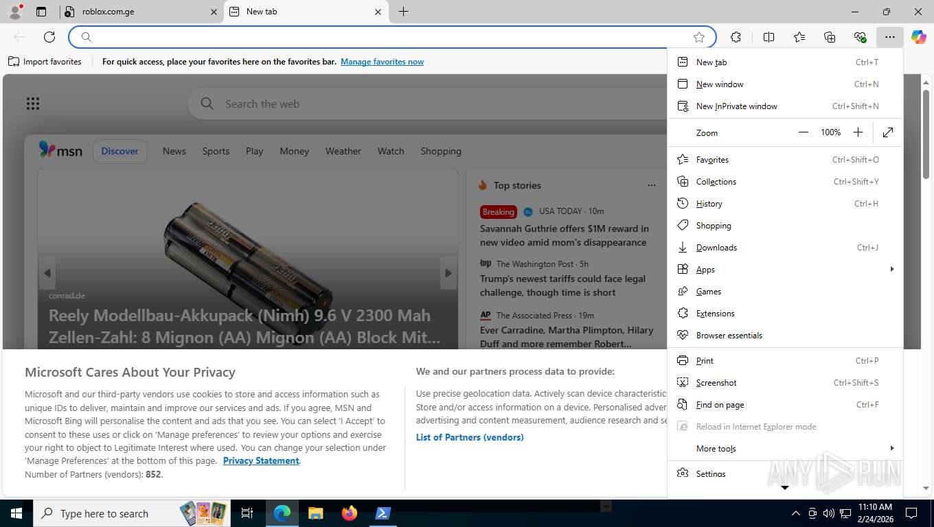The height and width of the screenshot is (527, 934).
Task: Show more menu items down arrow
Action: [785, 488]
